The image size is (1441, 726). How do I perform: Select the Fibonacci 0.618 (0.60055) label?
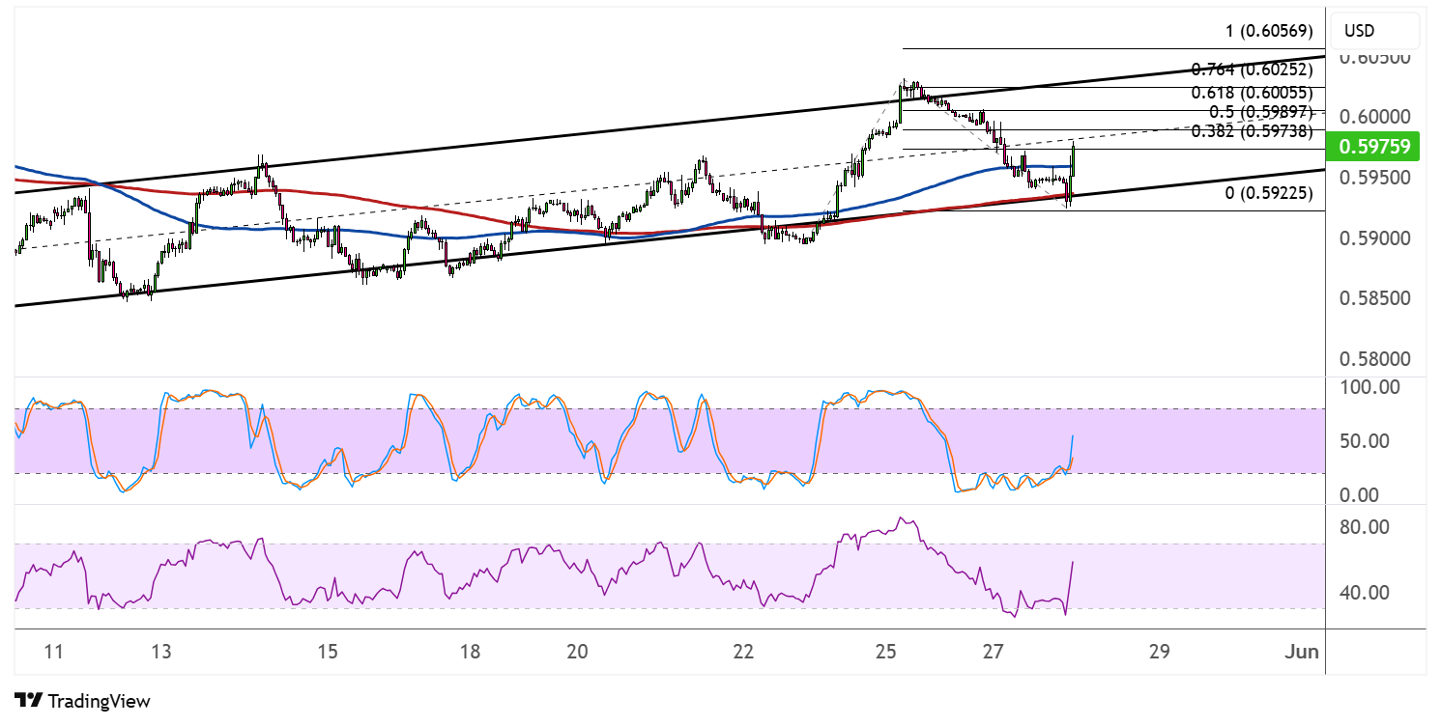click(x=1253, y=93)
